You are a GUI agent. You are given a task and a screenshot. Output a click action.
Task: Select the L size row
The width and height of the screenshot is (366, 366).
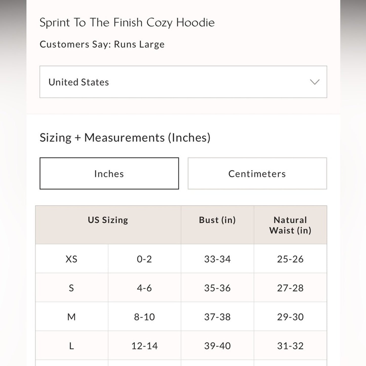click(x=71, y=345)
